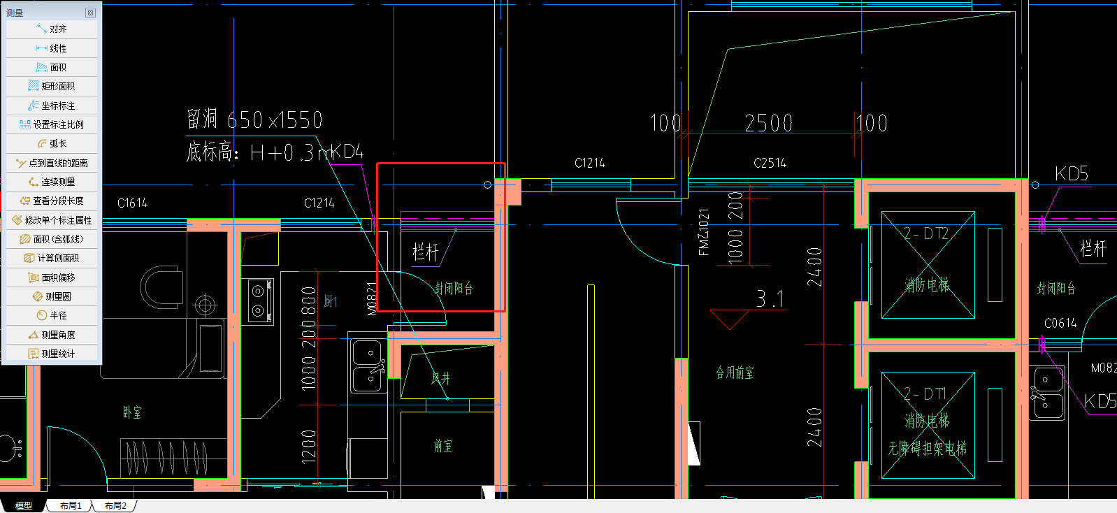Image resolution: width=1117 pixels, height=513 pixels.
Task: Select 面积(含弧线) area with arcs tool
Action: click(52, 239)
